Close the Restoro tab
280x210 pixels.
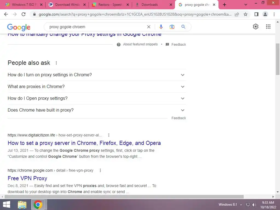(128, 5)
